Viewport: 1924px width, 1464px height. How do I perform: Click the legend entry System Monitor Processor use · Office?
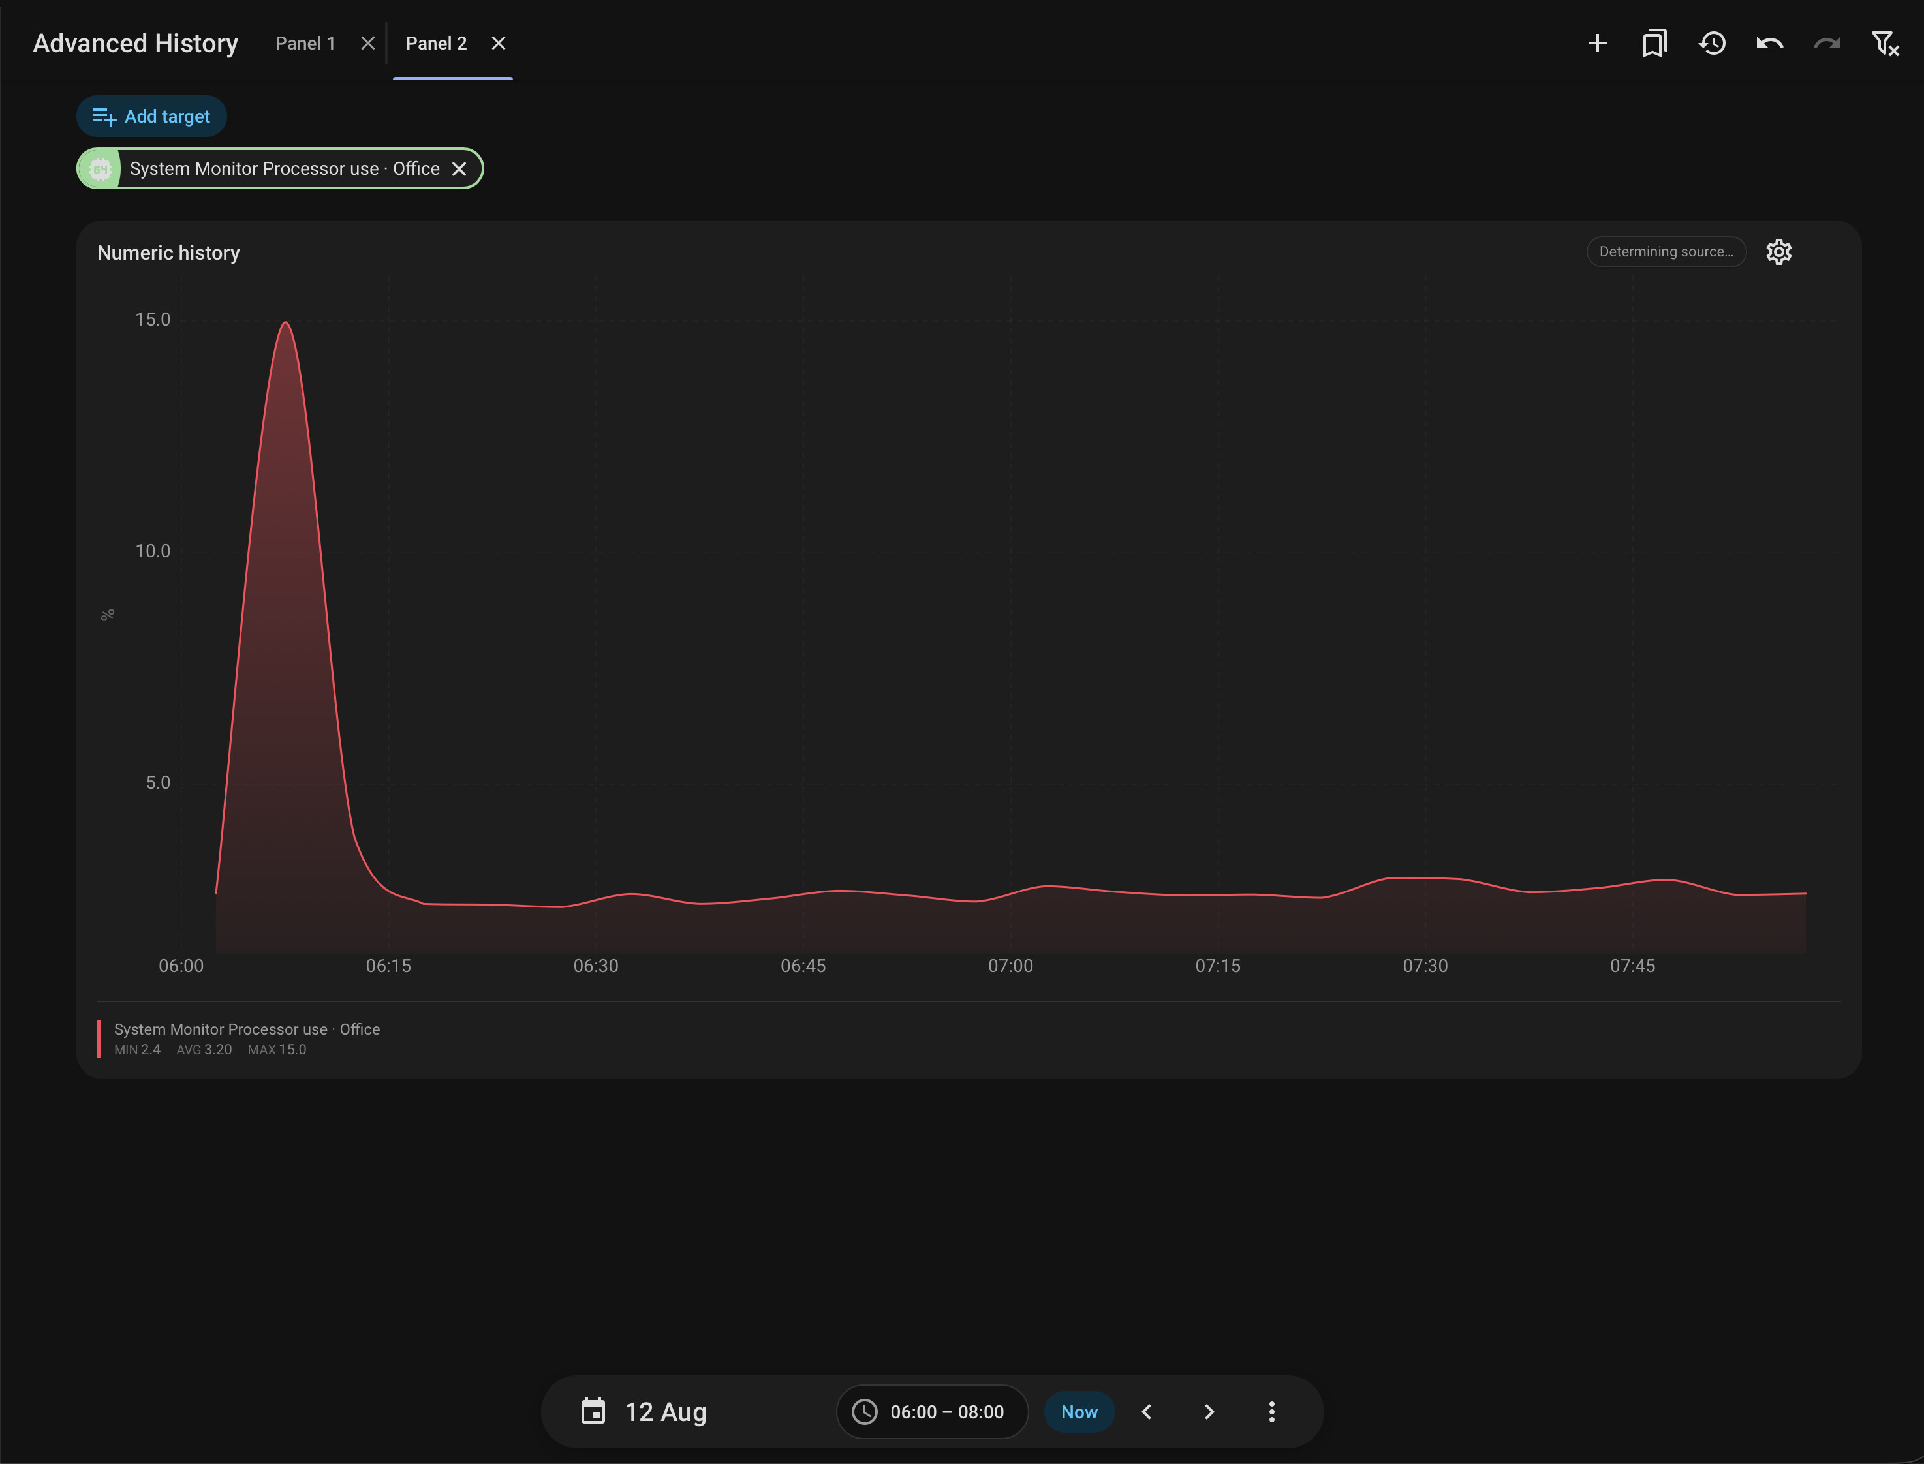coord(247,1029)
